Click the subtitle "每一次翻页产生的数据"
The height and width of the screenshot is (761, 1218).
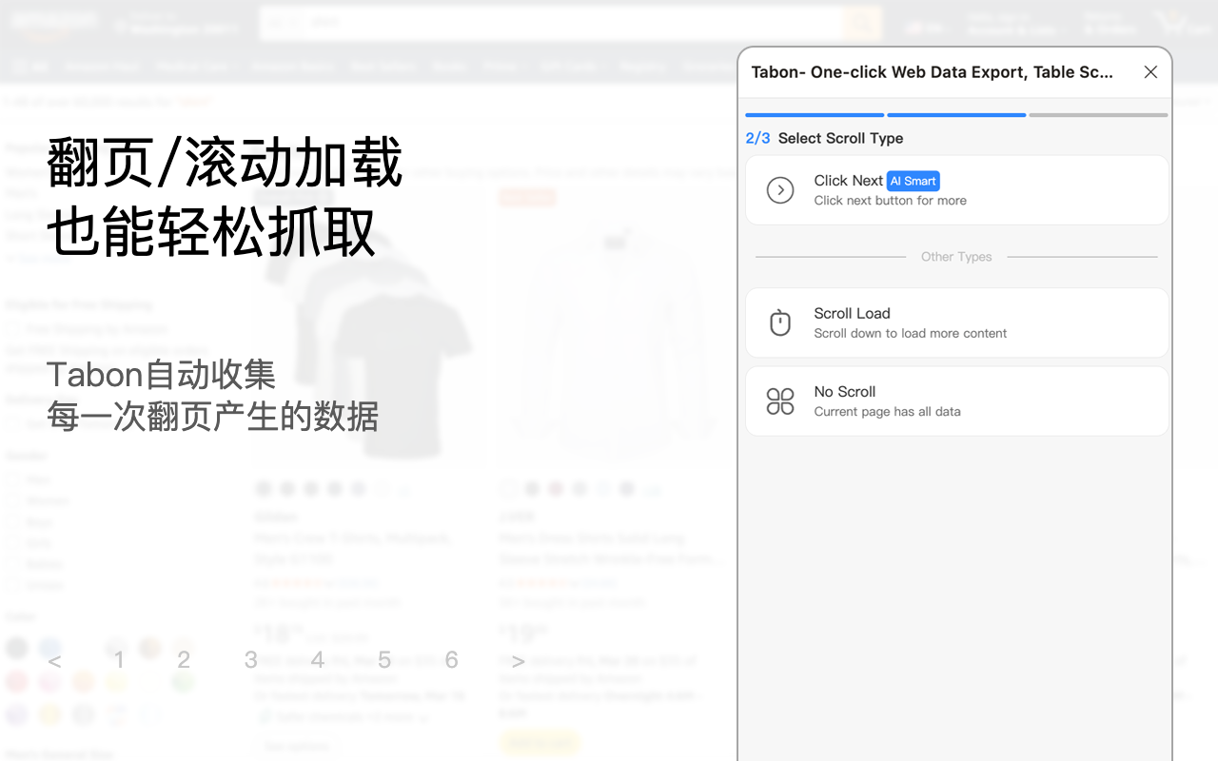pyautogui.click(x=213, y=417)
